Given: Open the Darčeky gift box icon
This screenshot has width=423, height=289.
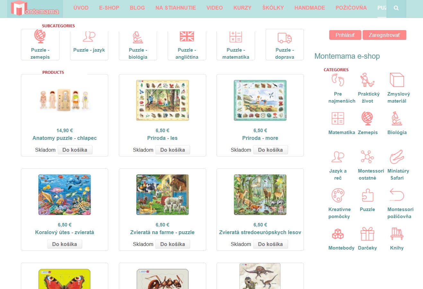Looking at the screenshot, I should (x=367, y=234).
